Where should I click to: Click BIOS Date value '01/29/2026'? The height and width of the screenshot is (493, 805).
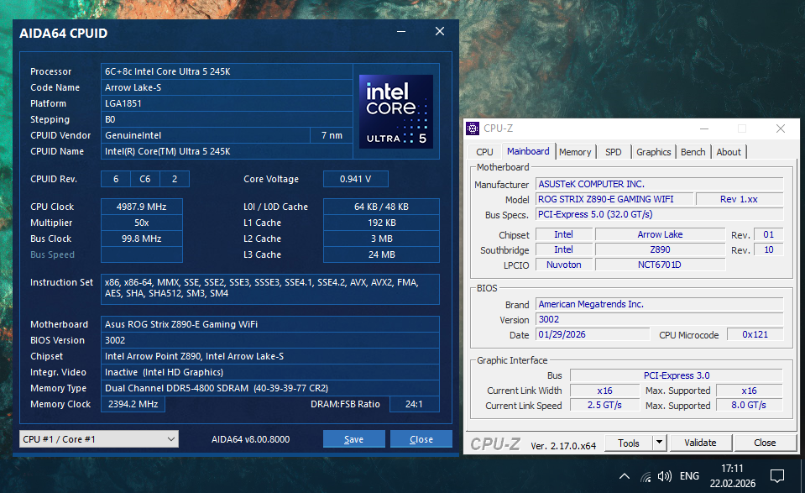pyautogui.click(x=593, y=334)
